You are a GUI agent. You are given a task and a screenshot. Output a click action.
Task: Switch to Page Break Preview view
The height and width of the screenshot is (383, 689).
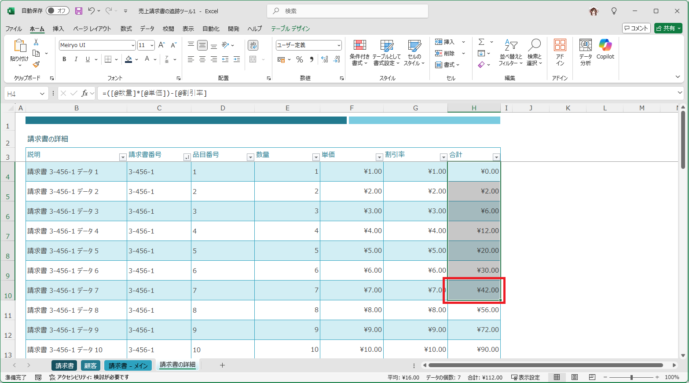pos(592,377)
